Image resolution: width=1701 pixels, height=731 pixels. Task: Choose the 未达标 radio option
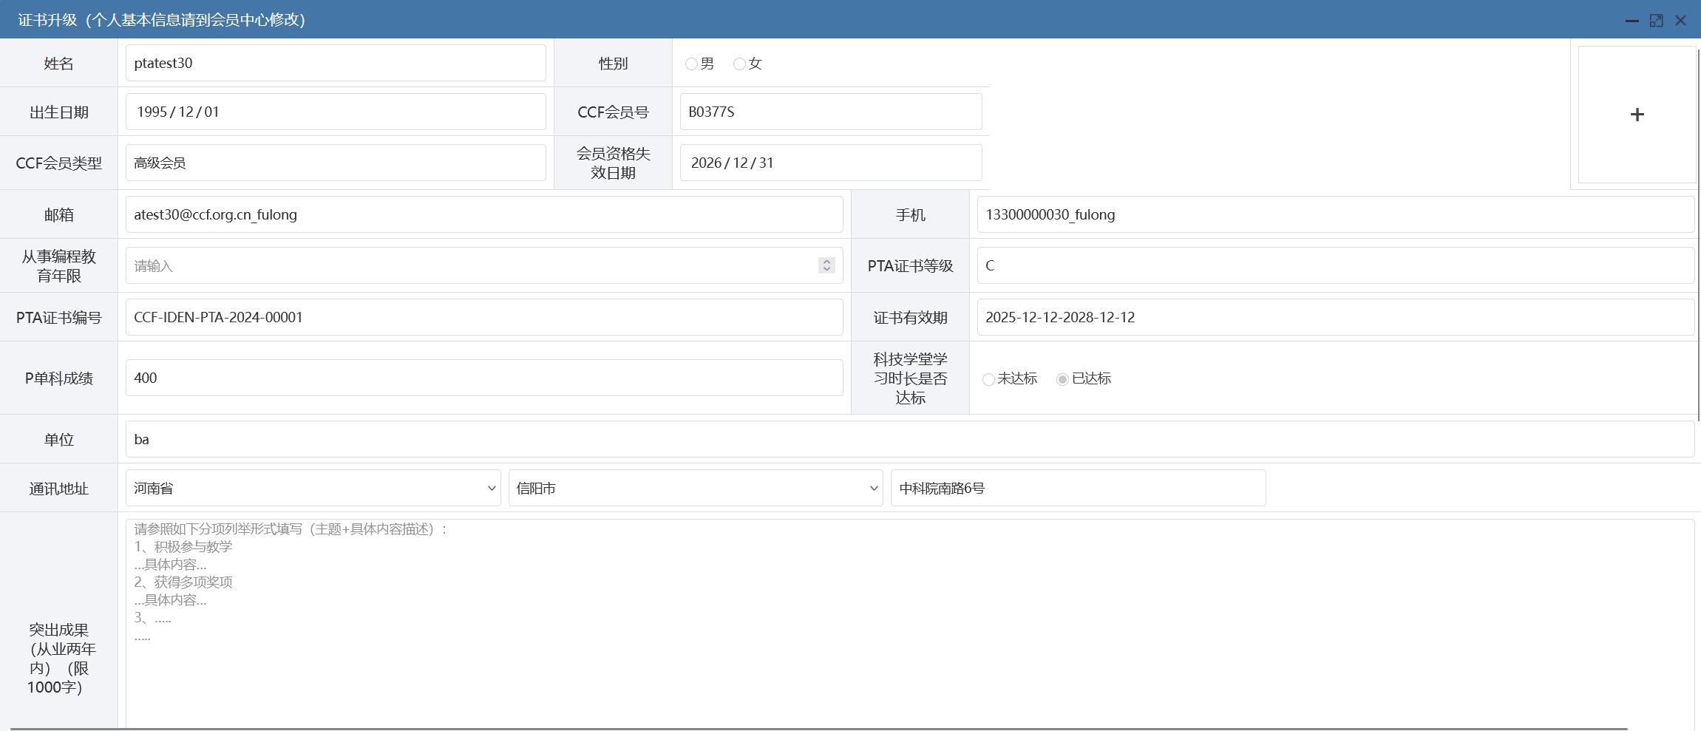[x=988, y=379]
